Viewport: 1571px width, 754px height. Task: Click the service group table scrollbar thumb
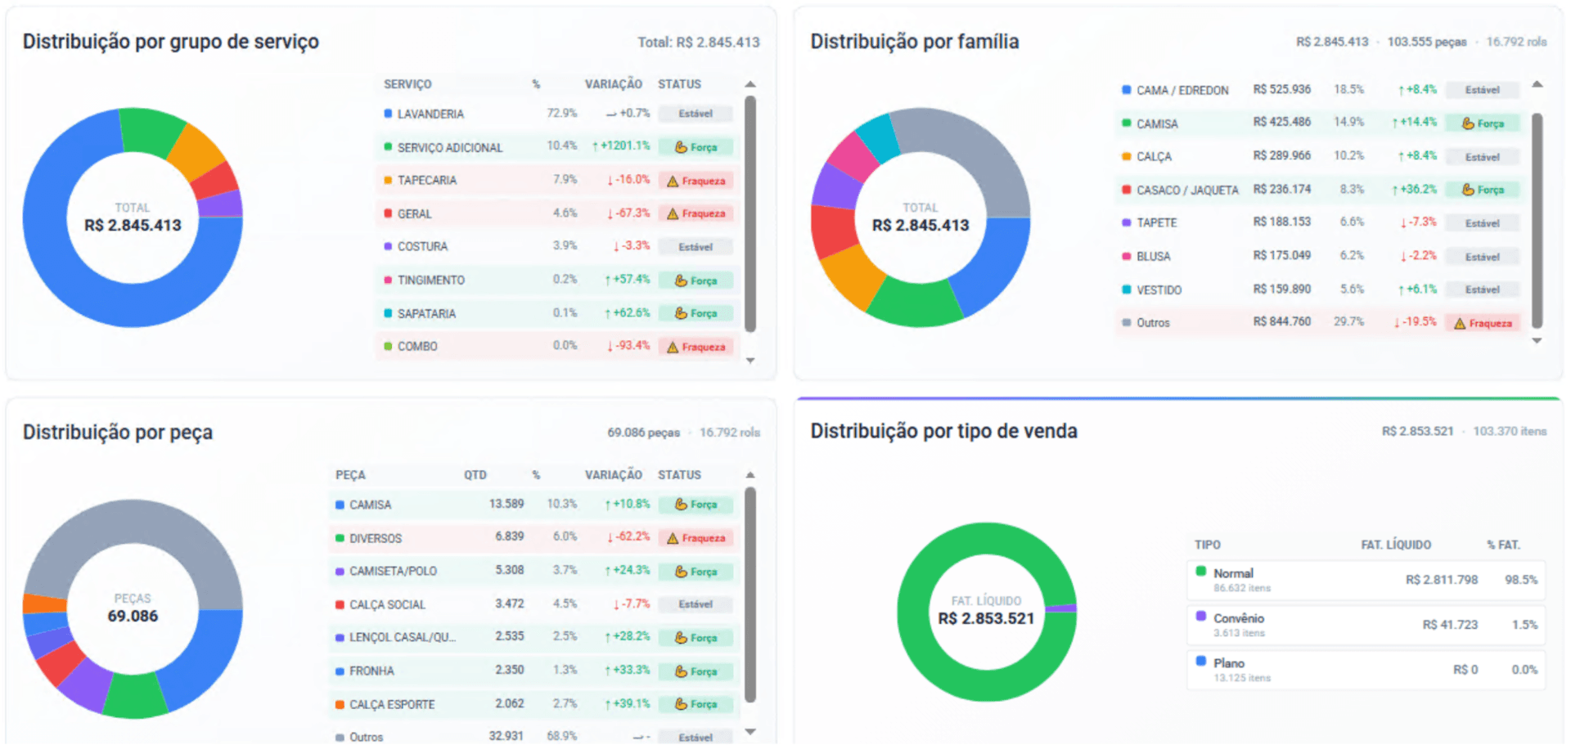750,214
